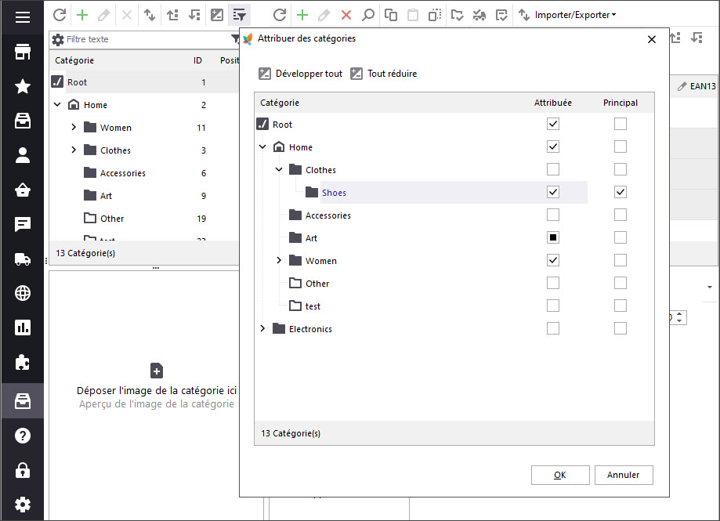Open the store icon in the sidebar
The width and height of the screenshot is (720, 521).
23,52
